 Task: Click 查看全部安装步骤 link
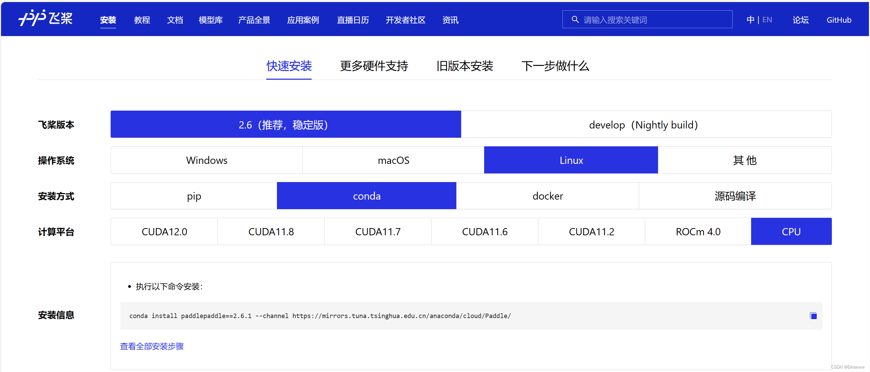click(x=152, y=346)
